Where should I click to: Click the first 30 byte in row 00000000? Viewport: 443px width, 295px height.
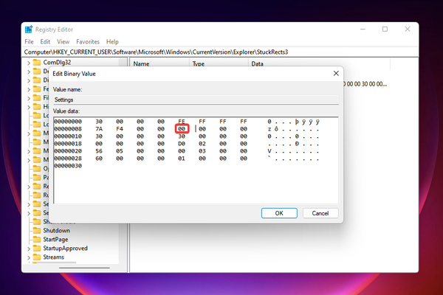99,122
